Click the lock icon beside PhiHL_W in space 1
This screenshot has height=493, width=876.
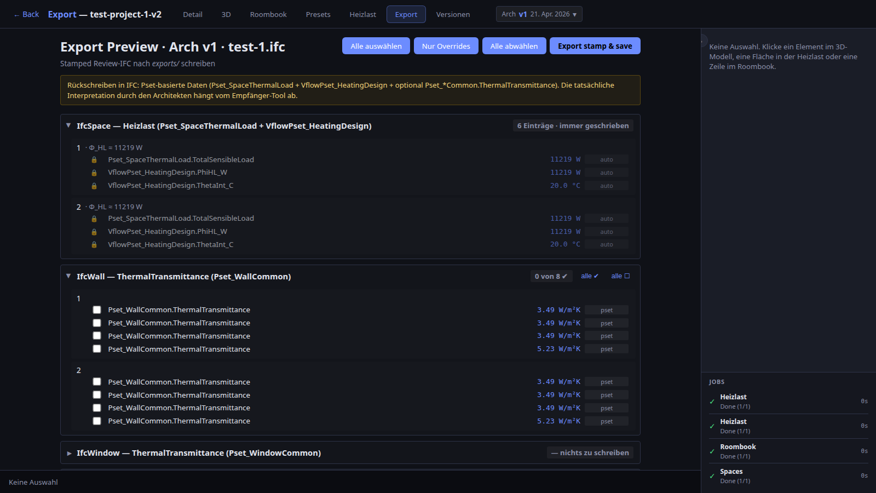click(x=94, y=173)
